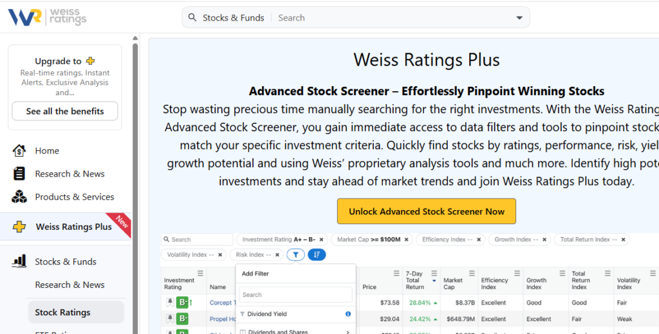Expand the Dividends and Shares filter group
659x334 pixels.
pos(348,331)
